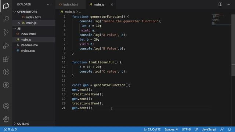Image resolution: width=235 pixels, height=132 pixels.
Task: Open index.html under Open Editors
Action: (x=33, y=17)
